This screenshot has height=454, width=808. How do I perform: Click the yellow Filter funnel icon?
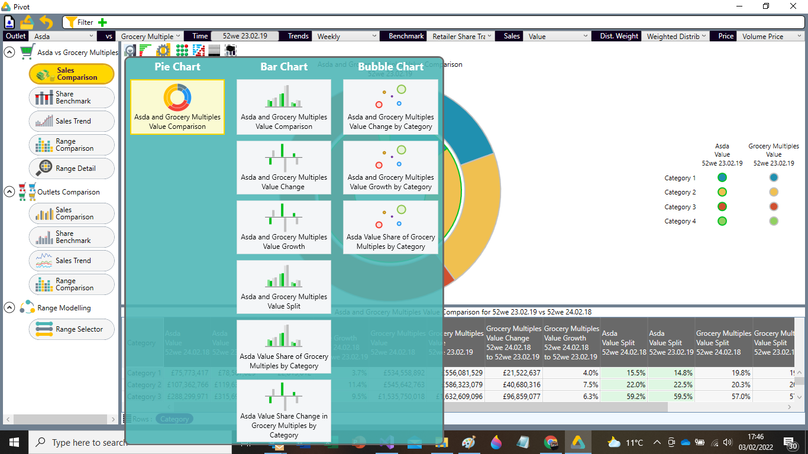coord(70,22)
